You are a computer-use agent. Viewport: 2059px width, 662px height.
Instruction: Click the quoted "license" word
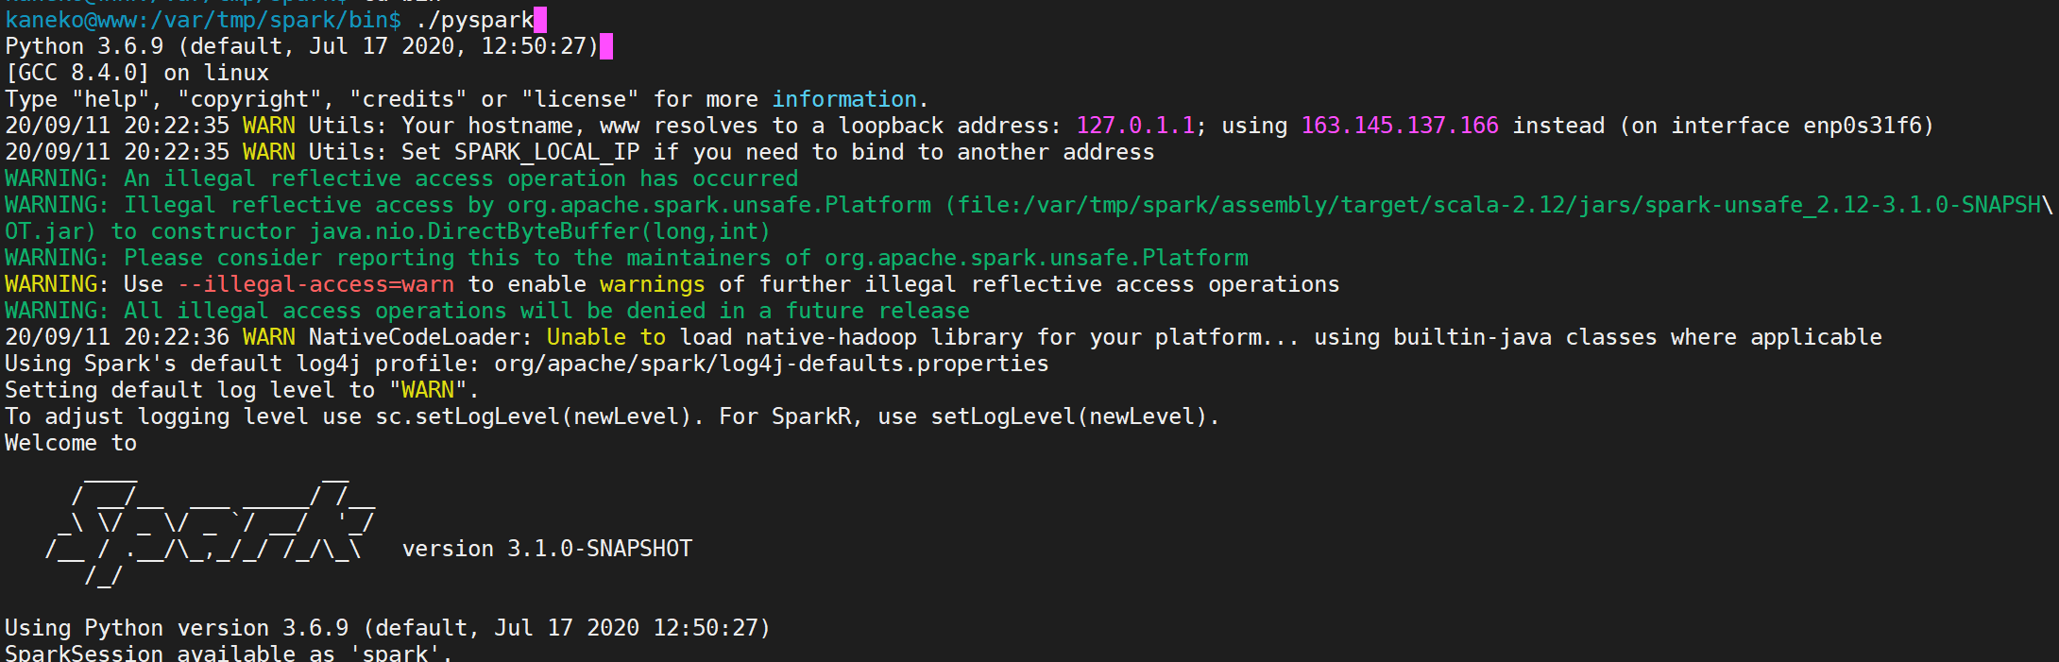(x=580, y=99)
